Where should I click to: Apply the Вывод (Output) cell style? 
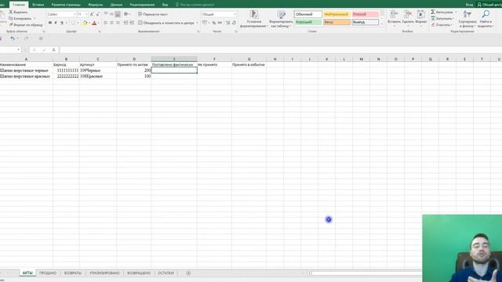[365, 22]
